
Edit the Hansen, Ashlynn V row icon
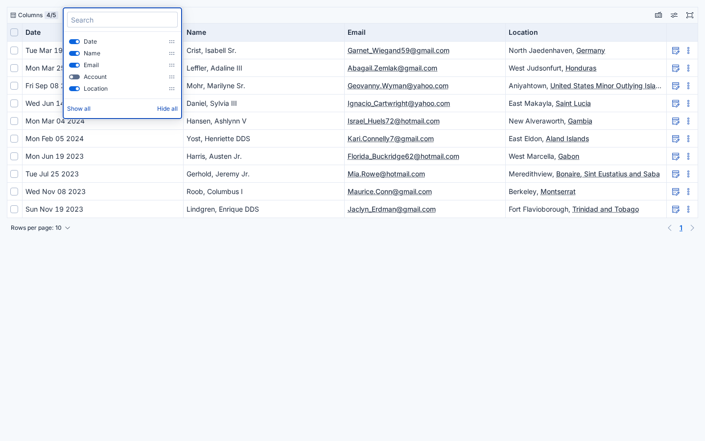(x=676, y=121)
